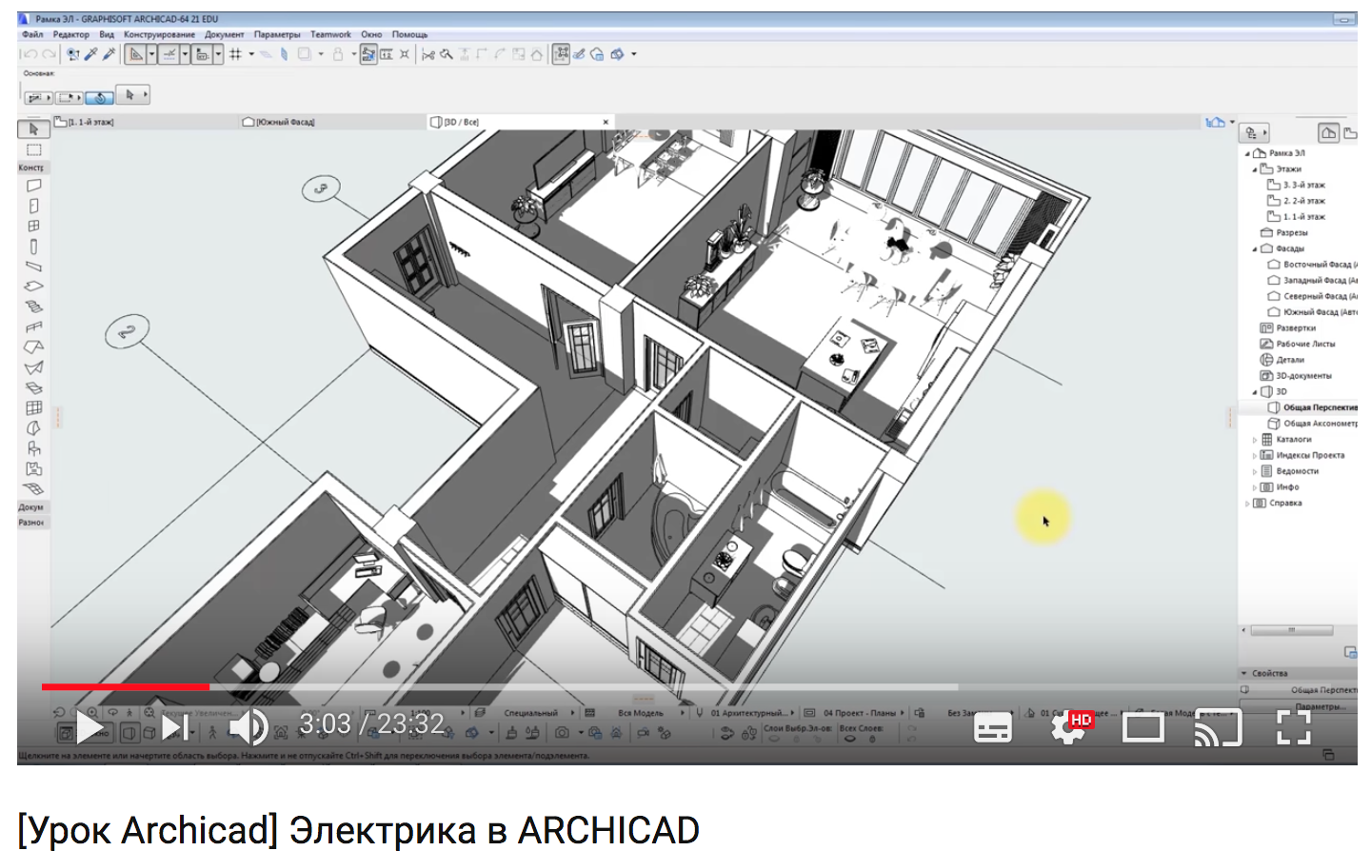Select the Slab tool in the toolbox

pyautogui.click(x=33, y=287)
